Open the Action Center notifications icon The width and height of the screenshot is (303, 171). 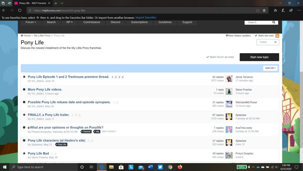(296, 167)
